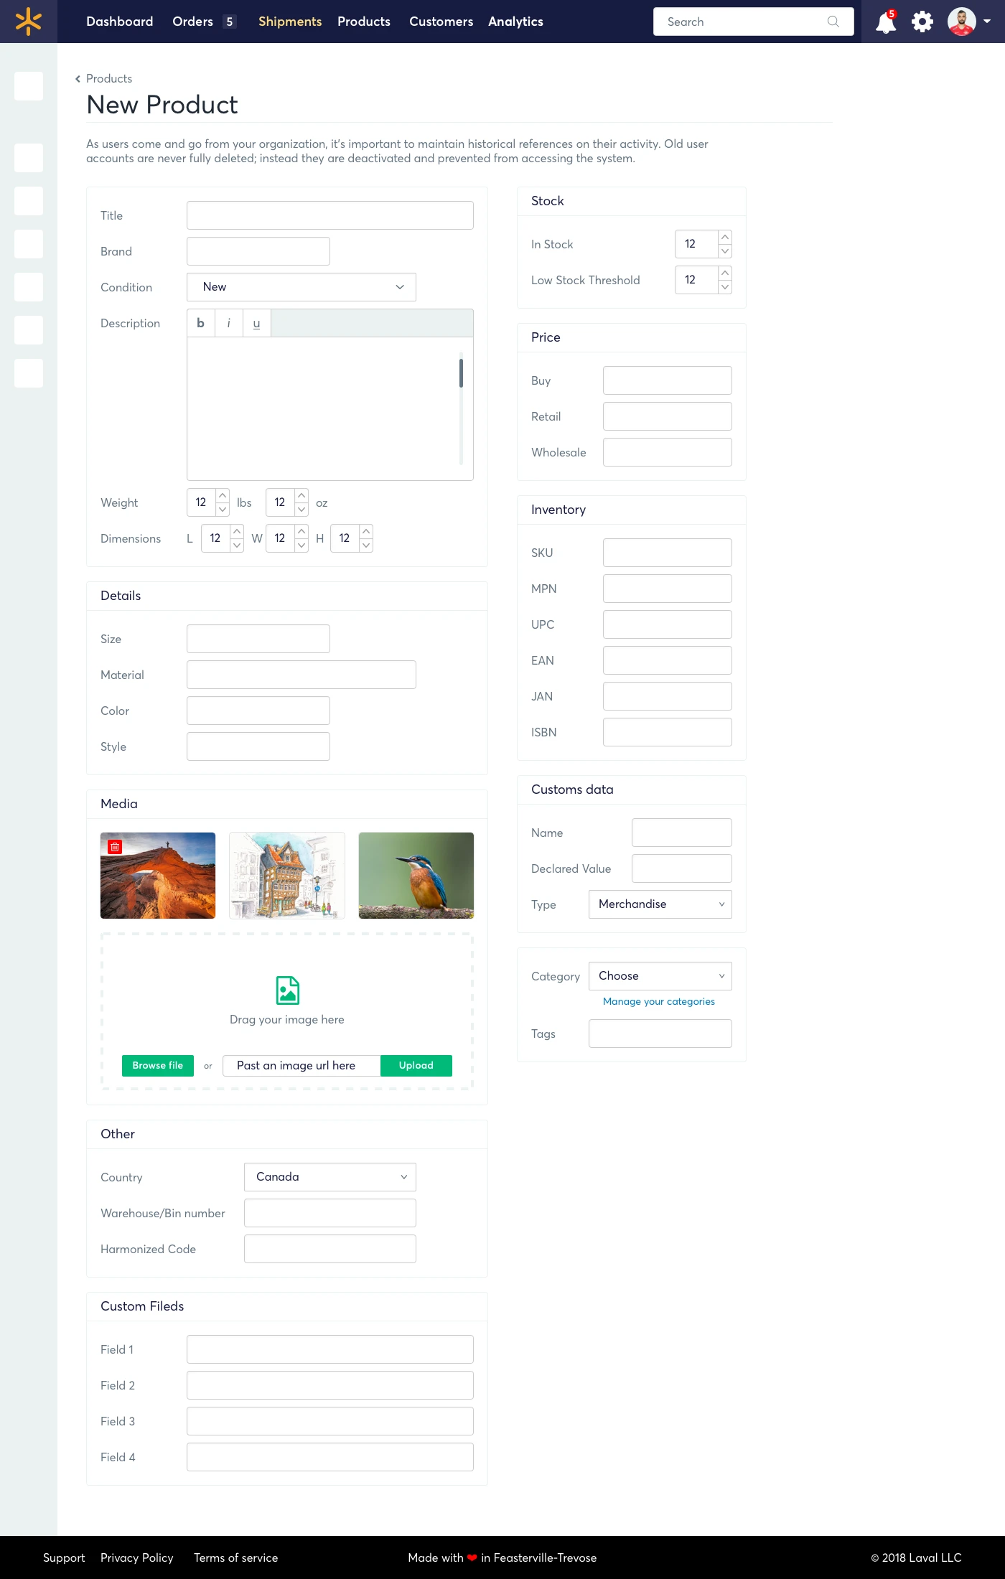Go to the Shipments tab
Screen dimensions: 1005x1579
[x=290, y=22]
